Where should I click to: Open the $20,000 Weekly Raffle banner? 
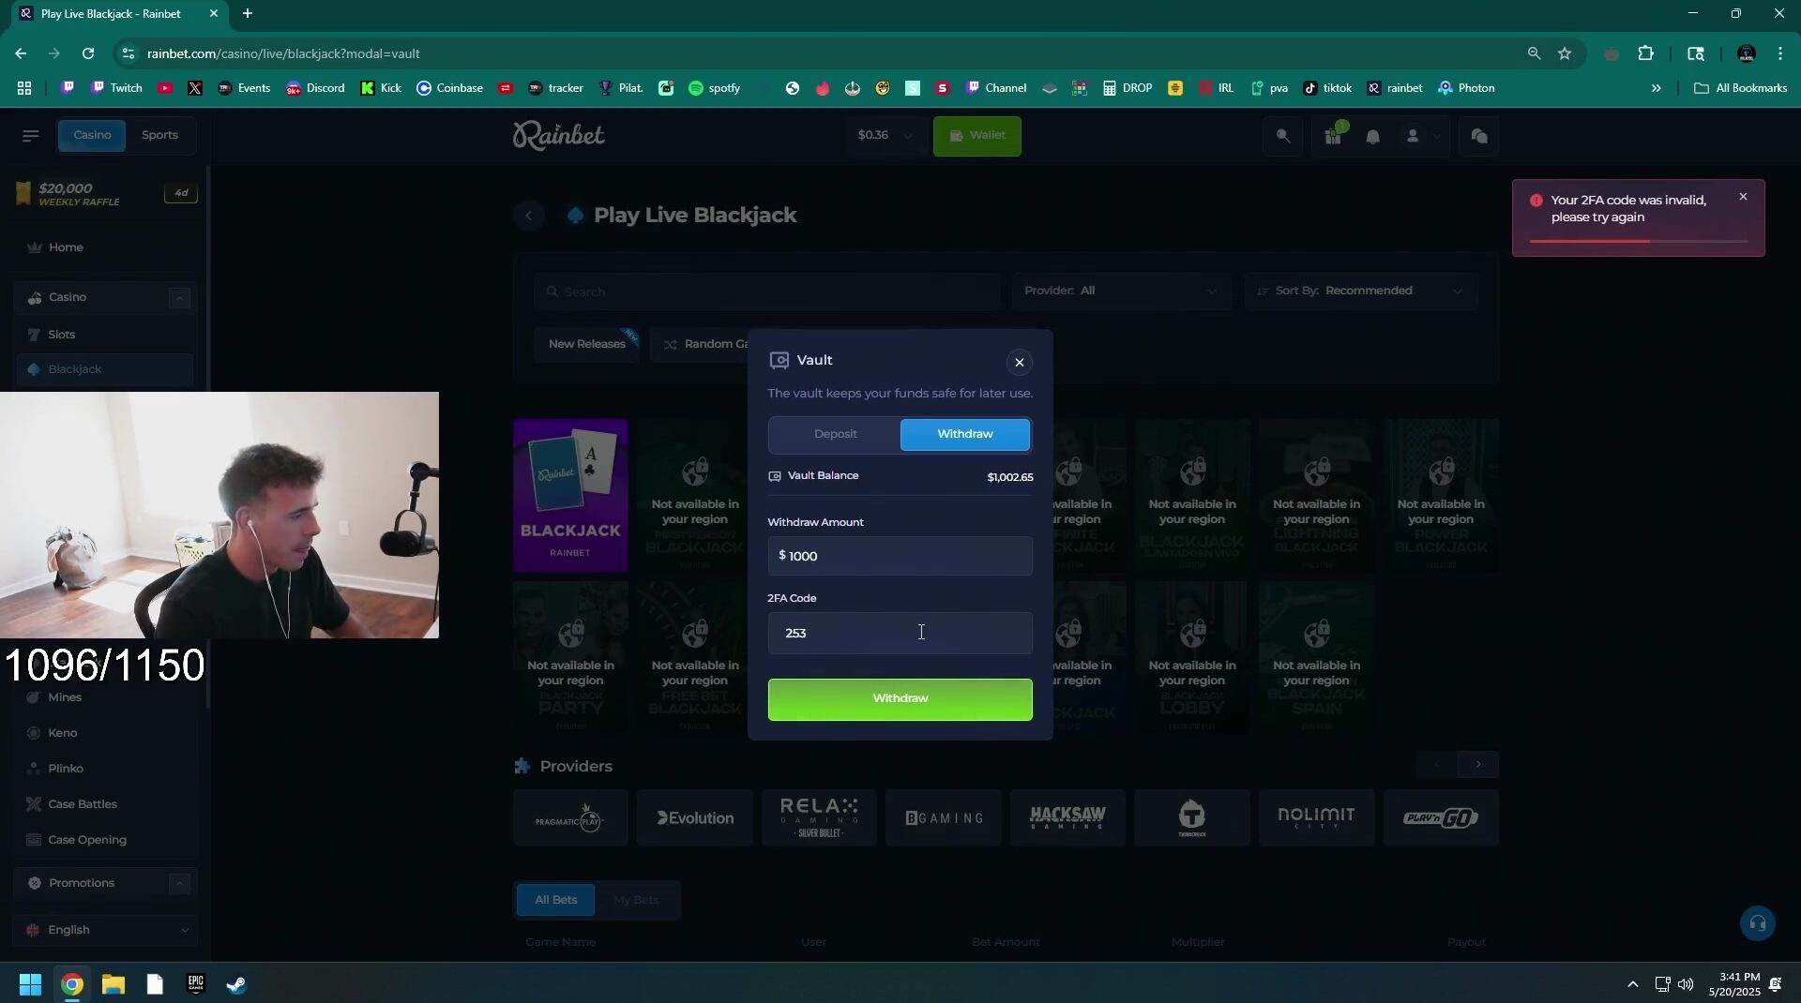tap(105, 194)
